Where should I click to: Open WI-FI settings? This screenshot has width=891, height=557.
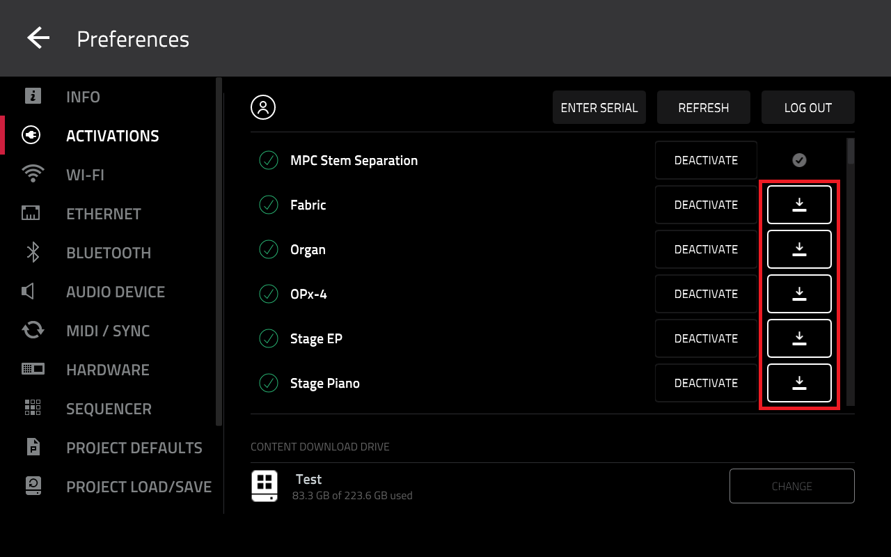85,175
